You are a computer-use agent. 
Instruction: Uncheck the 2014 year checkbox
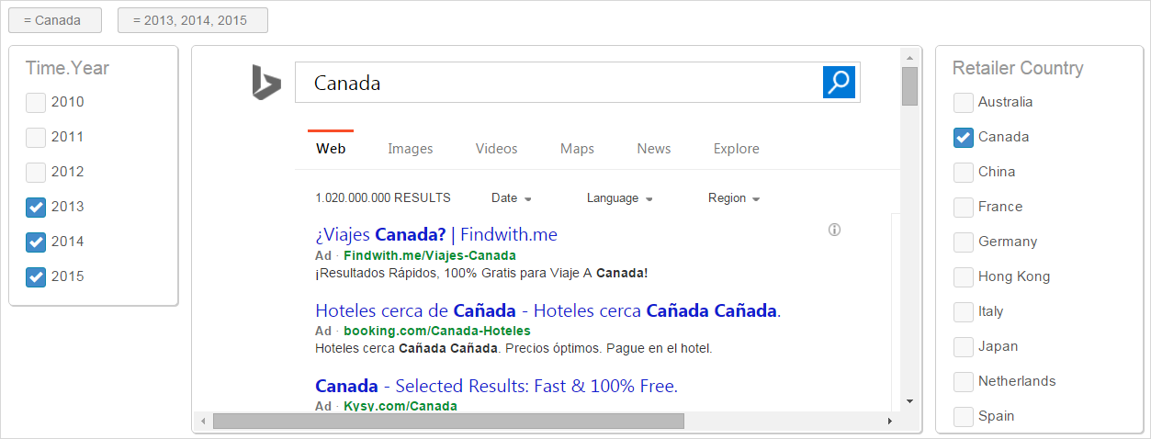pyautogui.click(x=36, y=242)
